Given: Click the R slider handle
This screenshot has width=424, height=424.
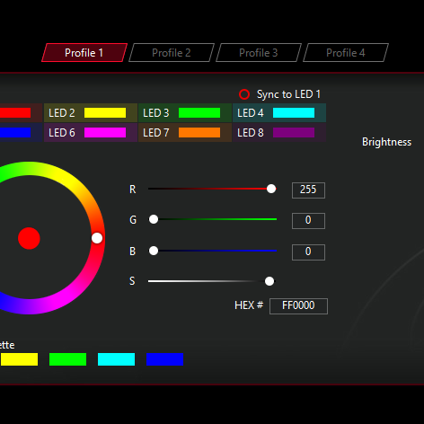Looking at the screenshot, I should coord(271,189).
